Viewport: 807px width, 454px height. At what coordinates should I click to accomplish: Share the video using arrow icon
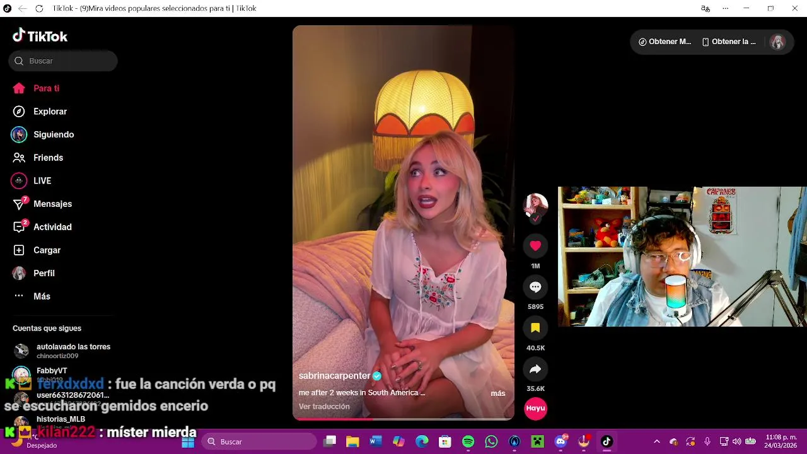click(x=535, y=369)
